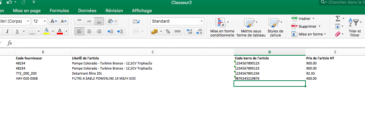The width and height of the screenshot is (365, 135).
Task: Align cell content to the top
Action: pyautogui.click(x=79, y=21)
